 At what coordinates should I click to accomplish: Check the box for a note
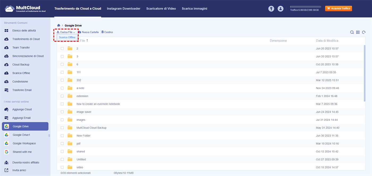62,88
